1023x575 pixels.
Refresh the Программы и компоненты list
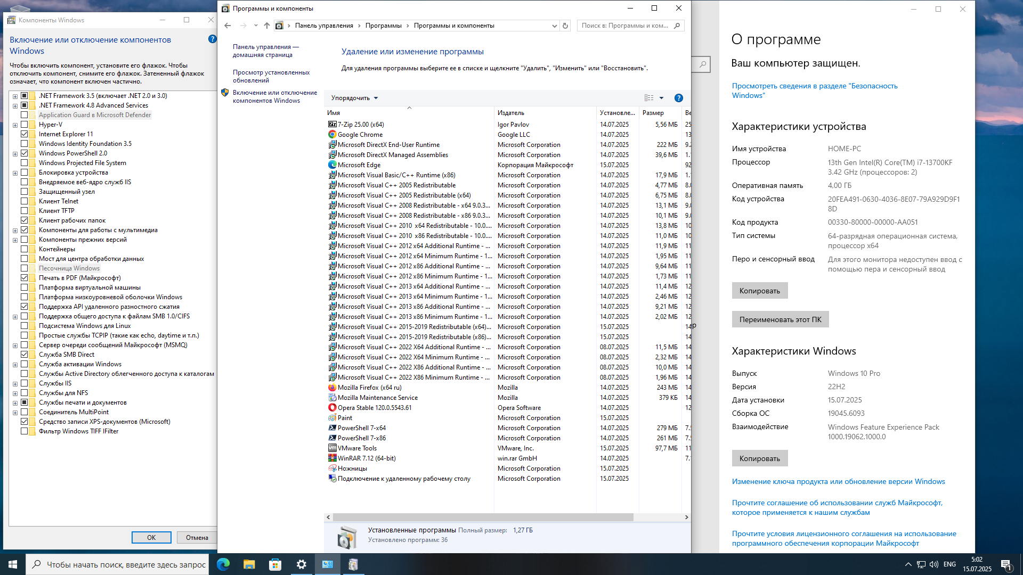[565, 26]
